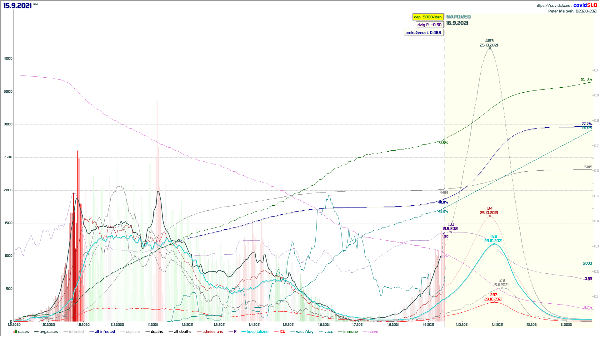Screen dimensions: 600x337
Task: Click the 4163 forecast peak marker
Action: 490,48
